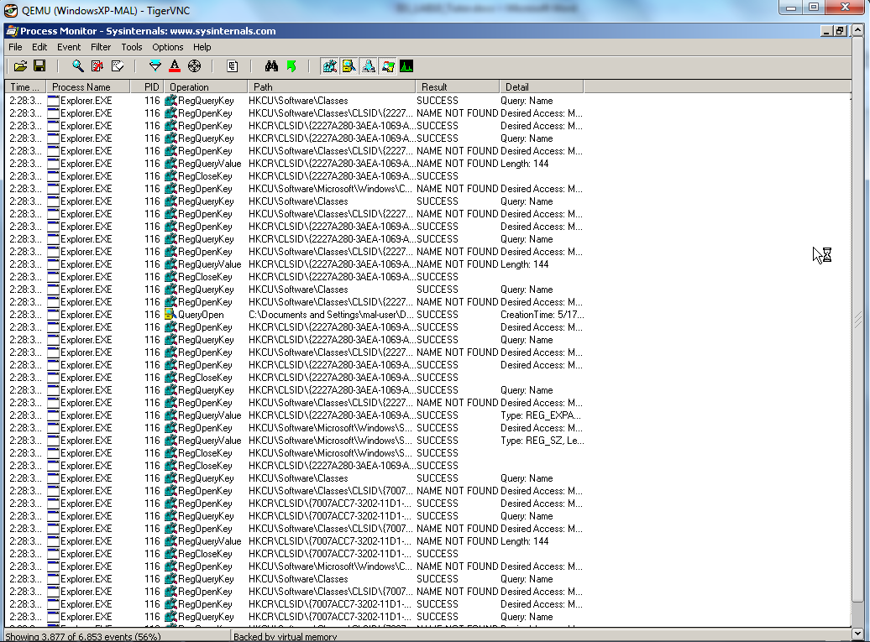Restore down the Process Monitor inner window

click(x=840, y=31)
